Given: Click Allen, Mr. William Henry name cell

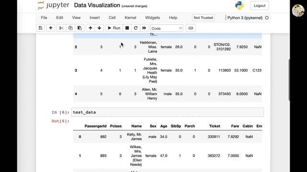Looking at the screenshot, I should pos(149,94).
